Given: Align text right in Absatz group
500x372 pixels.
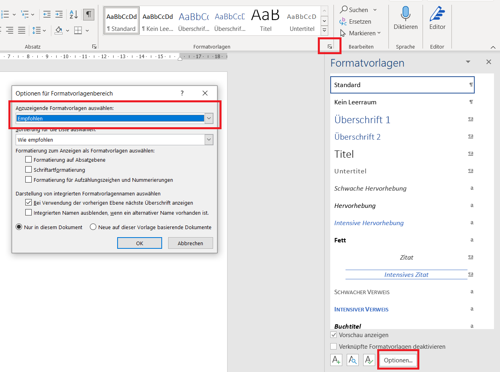Looking at the screenshot, I should [9, 30].
